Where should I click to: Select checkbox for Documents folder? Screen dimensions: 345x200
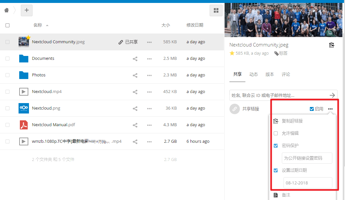pyautogui.click(x=7, y=59)
